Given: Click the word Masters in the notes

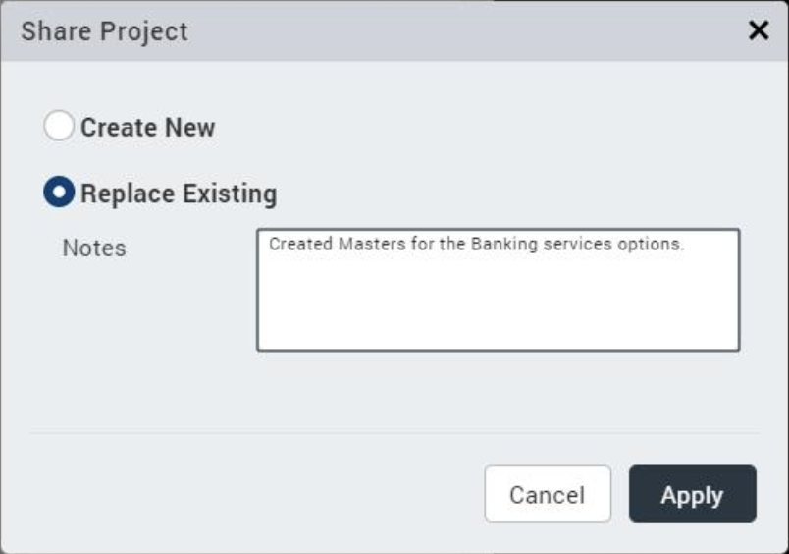Looking at the screenshot, I should [x=368, y=245].
